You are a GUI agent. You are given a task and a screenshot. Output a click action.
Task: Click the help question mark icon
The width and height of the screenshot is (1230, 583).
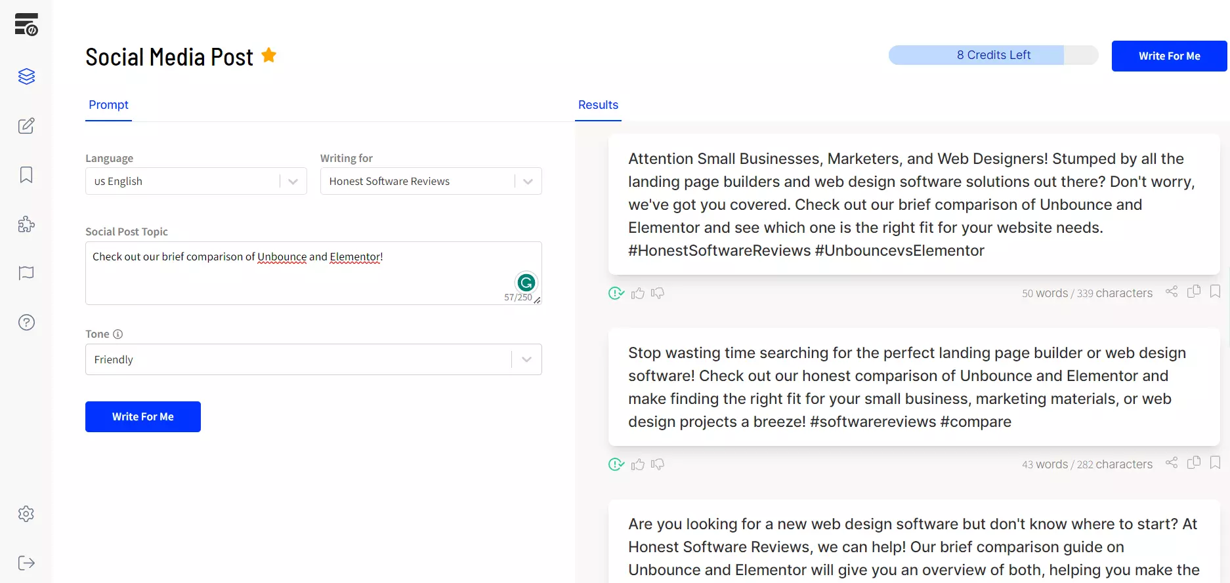pyautogui.click(x=26, y=323)
